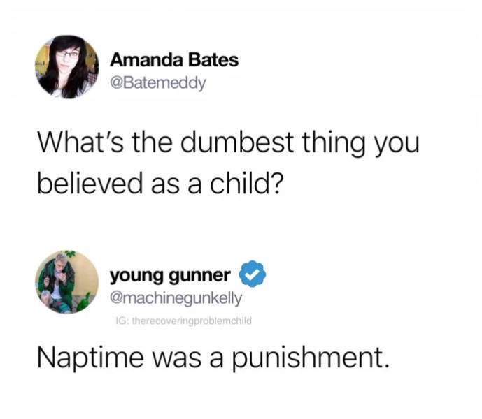Viewport: 482px width, 419px height.
Task: Open the @Batemeddy handle
Action: tap(157, 83)
